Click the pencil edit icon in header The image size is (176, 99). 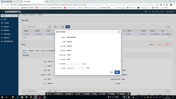(153, 12)
